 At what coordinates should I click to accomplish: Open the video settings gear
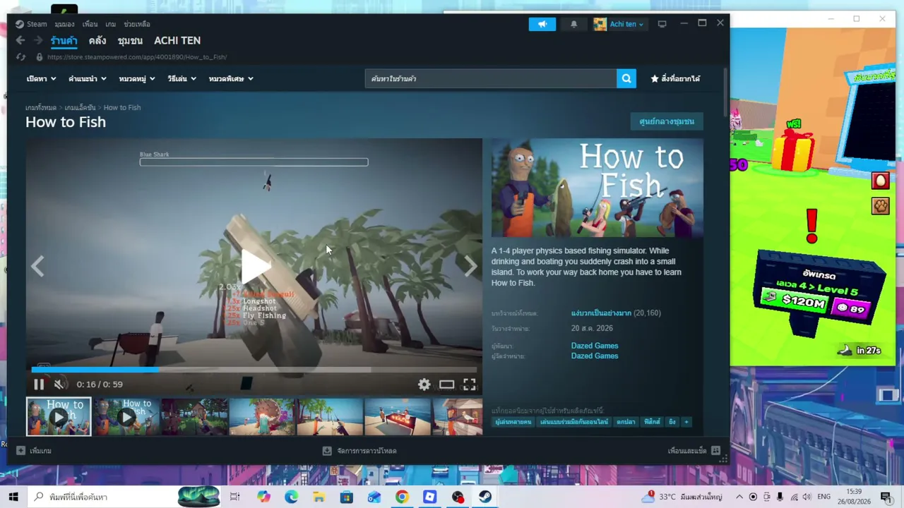pyautogui.click(x=424, y=384)
